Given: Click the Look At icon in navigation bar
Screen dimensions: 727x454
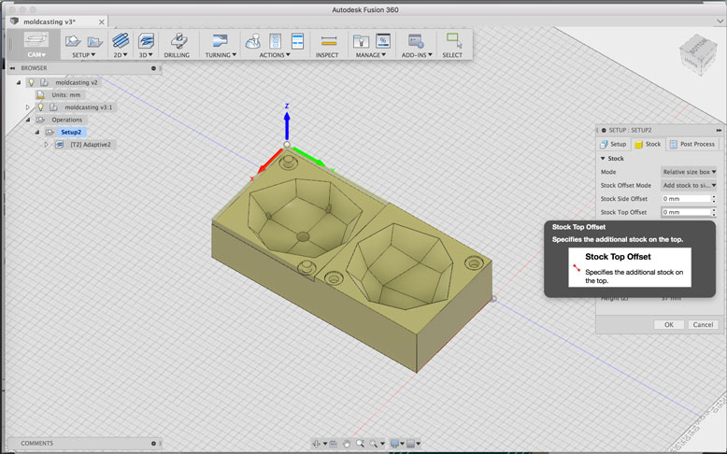Looking at the screenshot, I should pyautogui.click(x=333, y=444).
